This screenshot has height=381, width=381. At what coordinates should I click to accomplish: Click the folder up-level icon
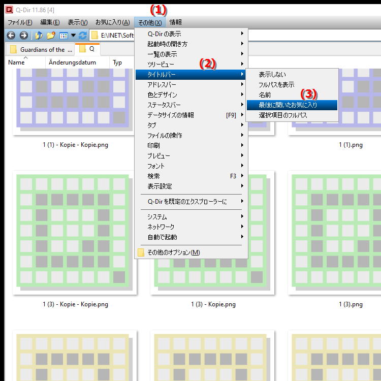(x=39, y=36)
